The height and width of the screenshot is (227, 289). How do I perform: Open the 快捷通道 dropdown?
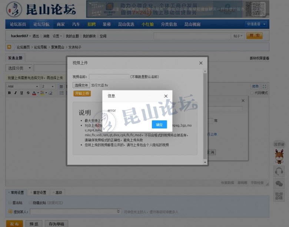point(256,24)
